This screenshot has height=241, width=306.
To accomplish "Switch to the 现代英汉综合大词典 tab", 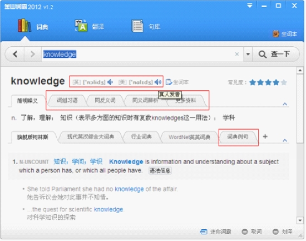I will (x=91, y=137).
